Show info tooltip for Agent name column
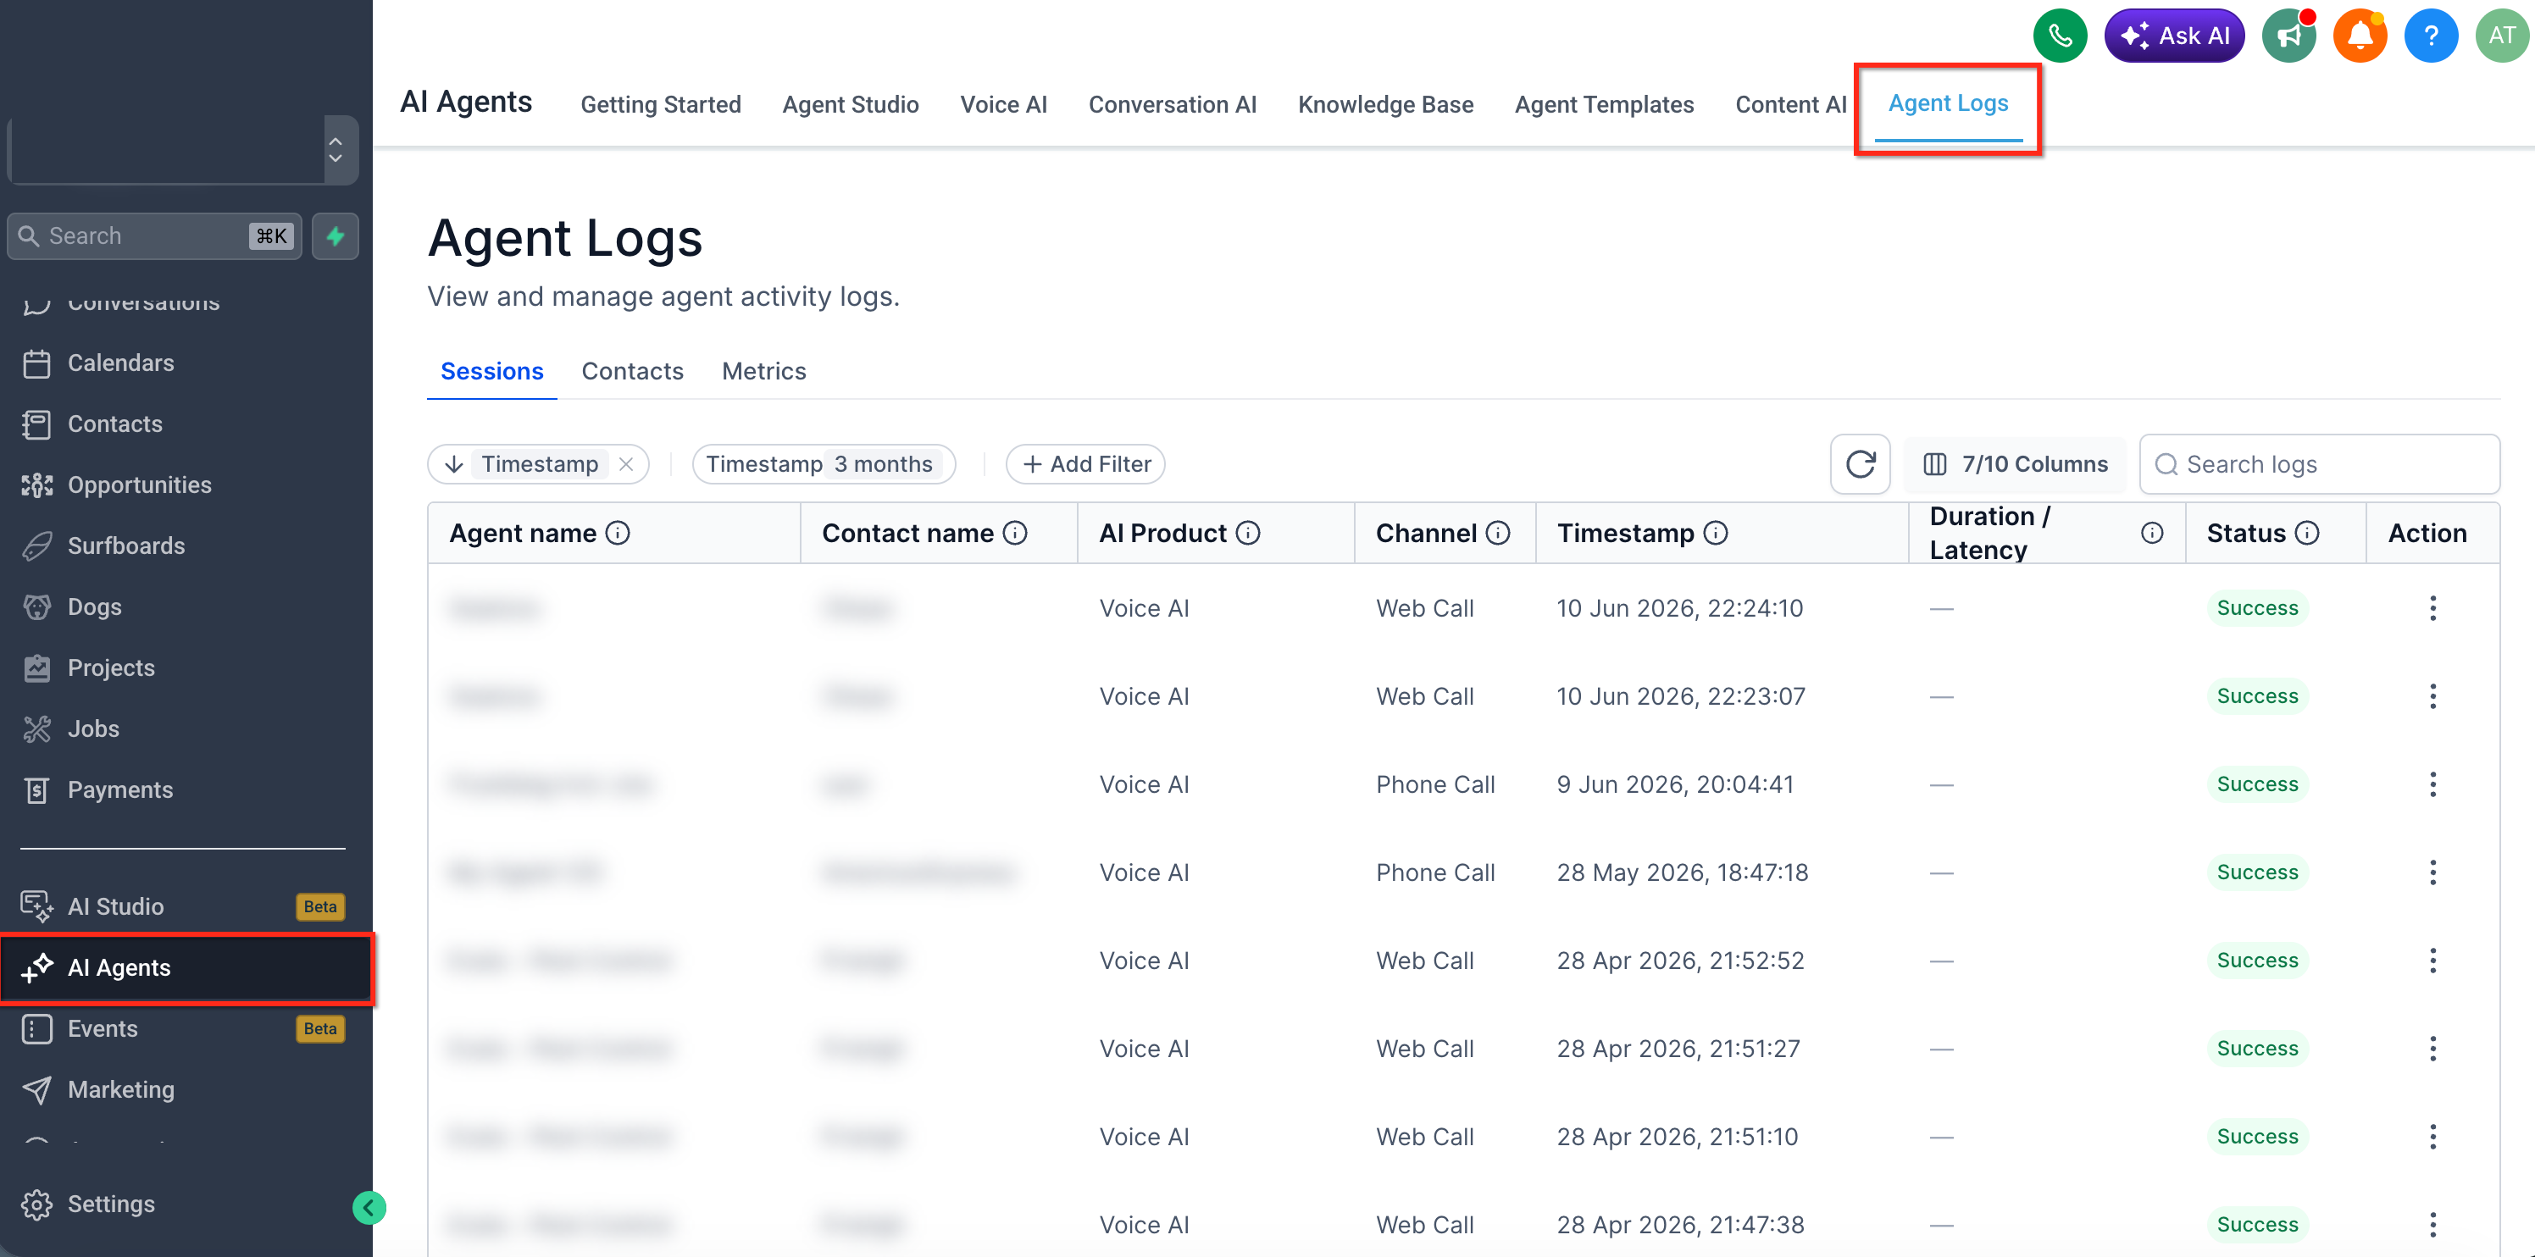2535x1257 pixels. click(618, 533)
